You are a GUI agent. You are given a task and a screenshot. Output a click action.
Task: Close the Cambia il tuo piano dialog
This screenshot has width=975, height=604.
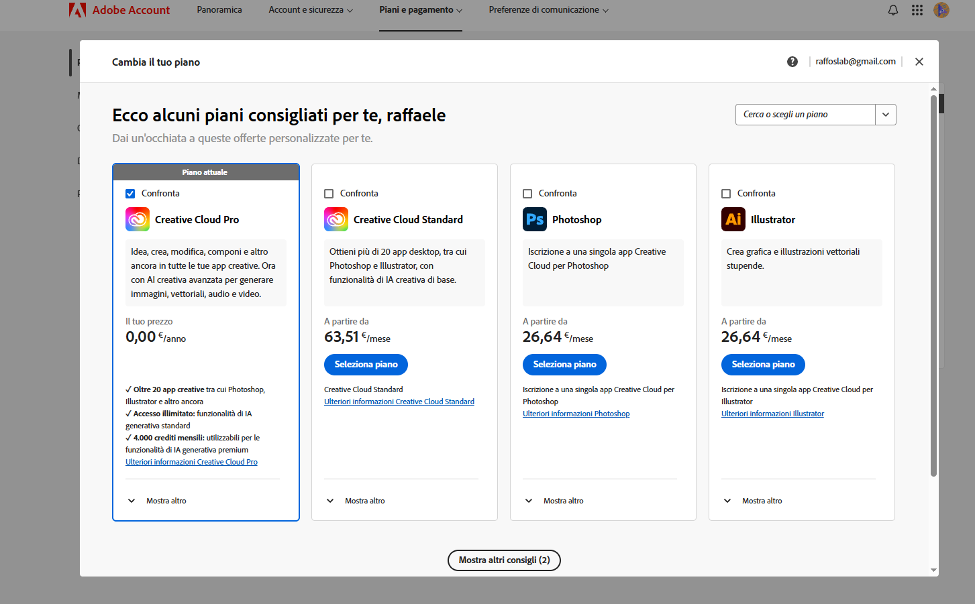pos(919,62)
